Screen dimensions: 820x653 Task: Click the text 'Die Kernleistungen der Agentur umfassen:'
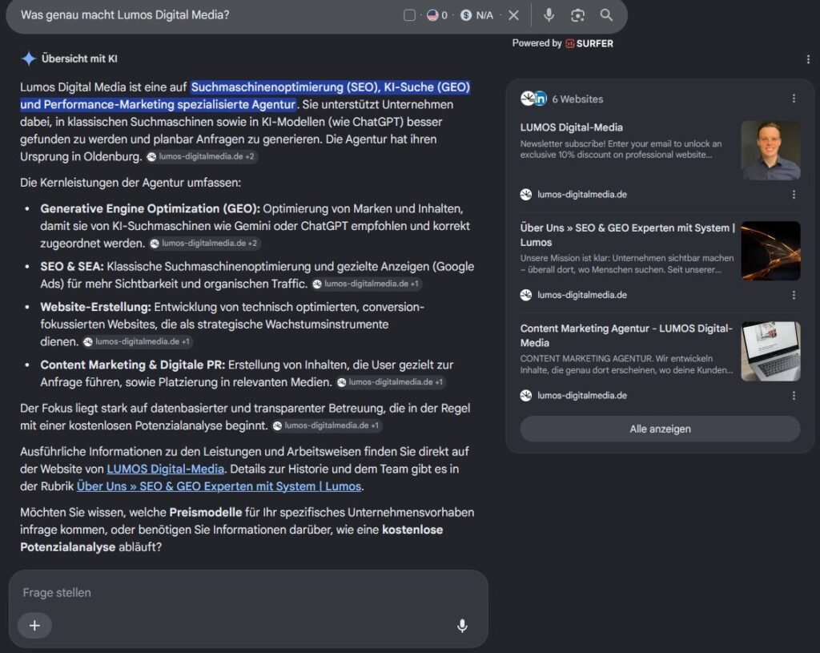tap(131, 183)
